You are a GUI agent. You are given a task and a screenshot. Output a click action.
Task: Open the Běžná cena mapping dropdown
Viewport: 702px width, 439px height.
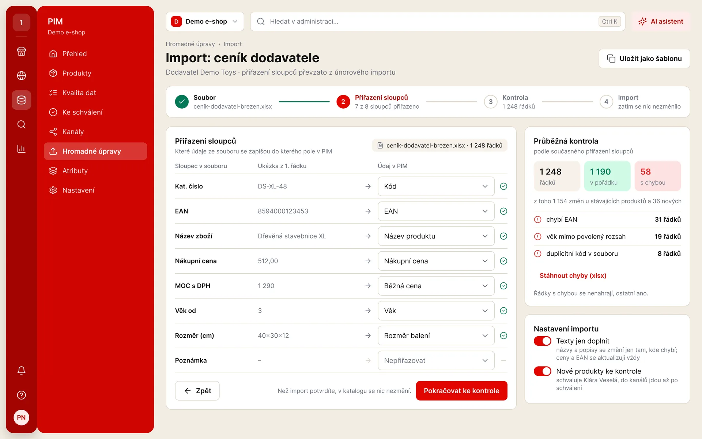[436, 286]
